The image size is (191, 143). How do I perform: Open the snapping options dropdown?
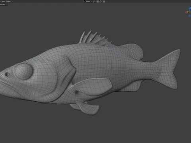(x=100, y=2)
